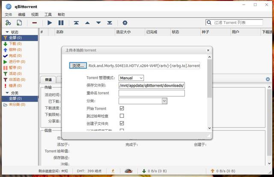Open the 工具 menu
This screenshot has width=274, height=177.
point(48,15)
